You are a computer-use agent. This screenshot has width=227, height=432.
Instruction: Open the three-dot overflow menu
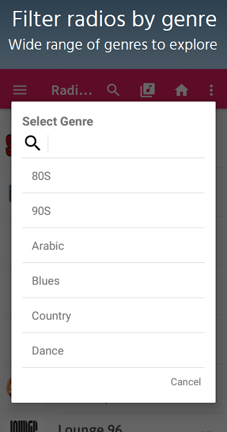(x=211, y=90)
